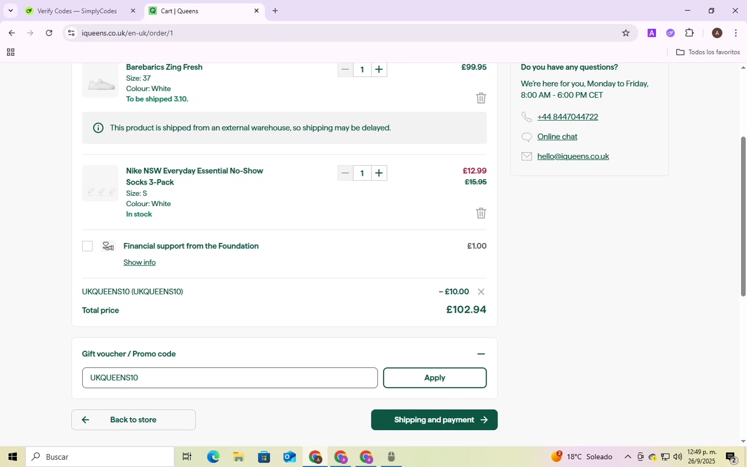Click the Nike socks thumbnail image
This screenshot has height=467, width=747.
pyautogui.click(x=100, y=183)
